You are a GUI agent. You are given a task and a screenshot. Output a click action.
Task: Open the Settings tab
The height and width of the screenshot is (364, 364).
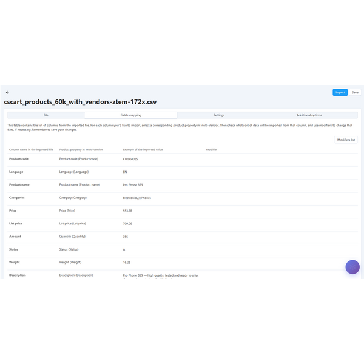point(219,115)
